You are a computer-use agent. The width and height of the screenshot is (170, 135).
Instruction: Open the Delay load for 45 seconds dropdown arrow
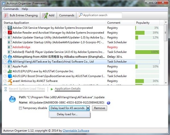click(88, 108)
